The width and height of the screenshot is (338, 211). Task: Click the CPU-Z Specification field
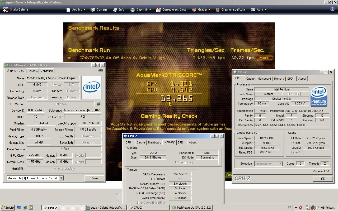pyautogui.click(x=292, y=111)
